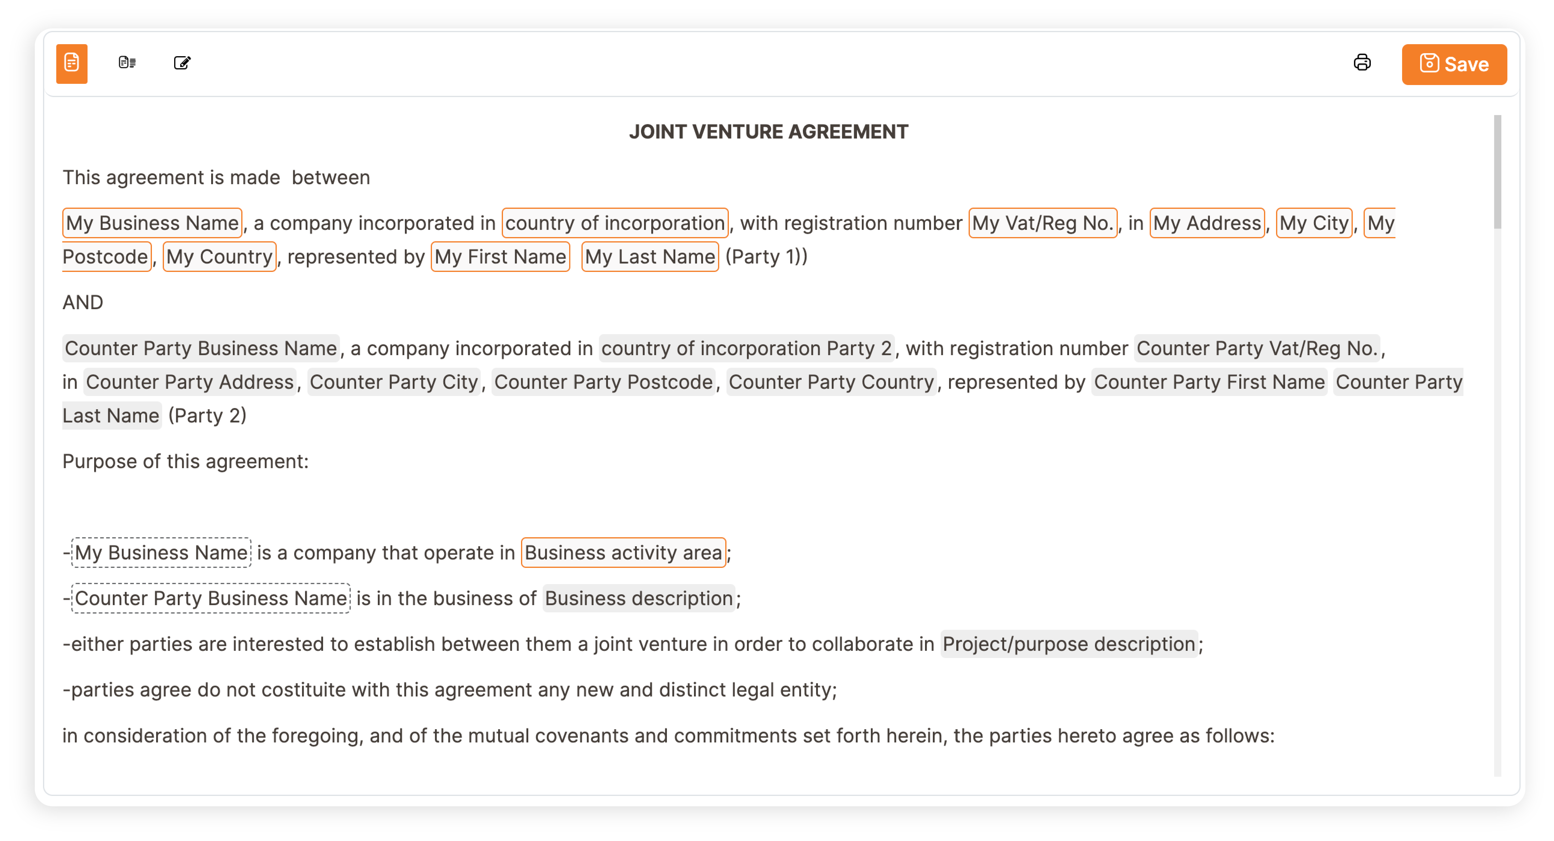Click the print icon

coord(1361,63)
